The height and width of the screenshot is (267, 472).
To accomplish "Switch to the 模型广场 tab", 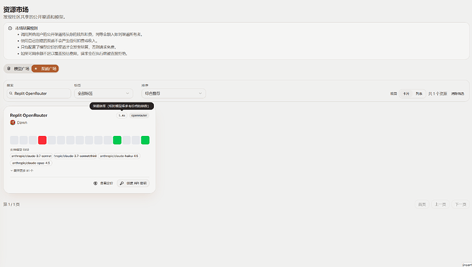I will [18, 69].
